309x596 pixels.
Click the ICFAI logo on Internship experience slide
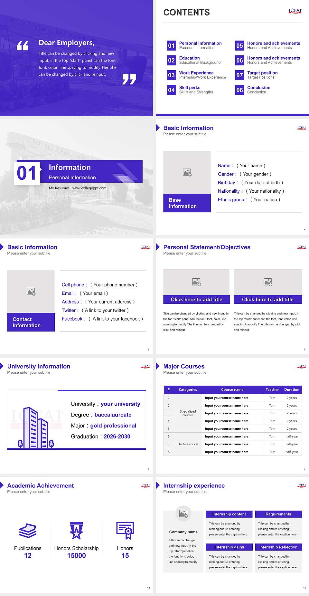coord(302,485)
